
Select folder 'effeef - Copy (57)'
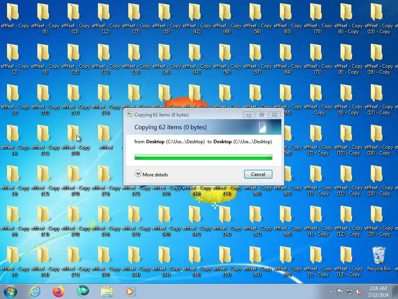click(x=257, y=59)
